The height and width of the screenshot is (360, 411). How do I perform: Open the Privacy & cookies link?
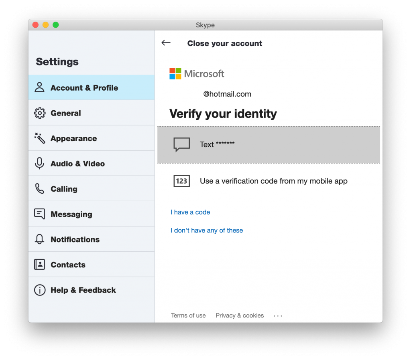(x=240, y=316)
